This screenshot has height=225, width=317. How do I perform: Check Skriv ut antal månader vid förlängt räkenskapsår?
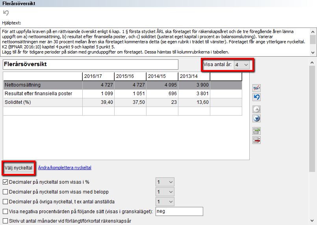coord(6,221)
